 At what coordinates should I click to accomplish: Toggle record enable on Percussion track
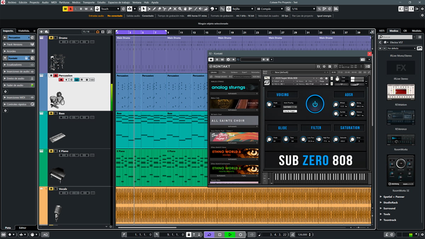coord(61,80)
